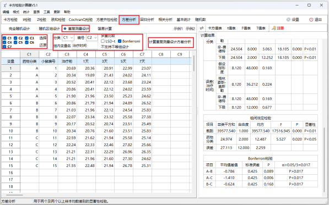Image resolution: width=329 pixels, height=205 pixels.
Task: Click the 17516.945 F value in results
Action: click(281, 131)
